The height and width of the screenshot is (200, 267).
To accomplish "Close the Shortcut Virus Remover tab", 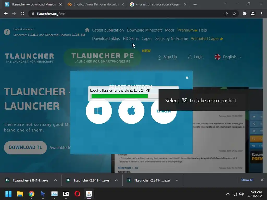I will click(123, 4).
